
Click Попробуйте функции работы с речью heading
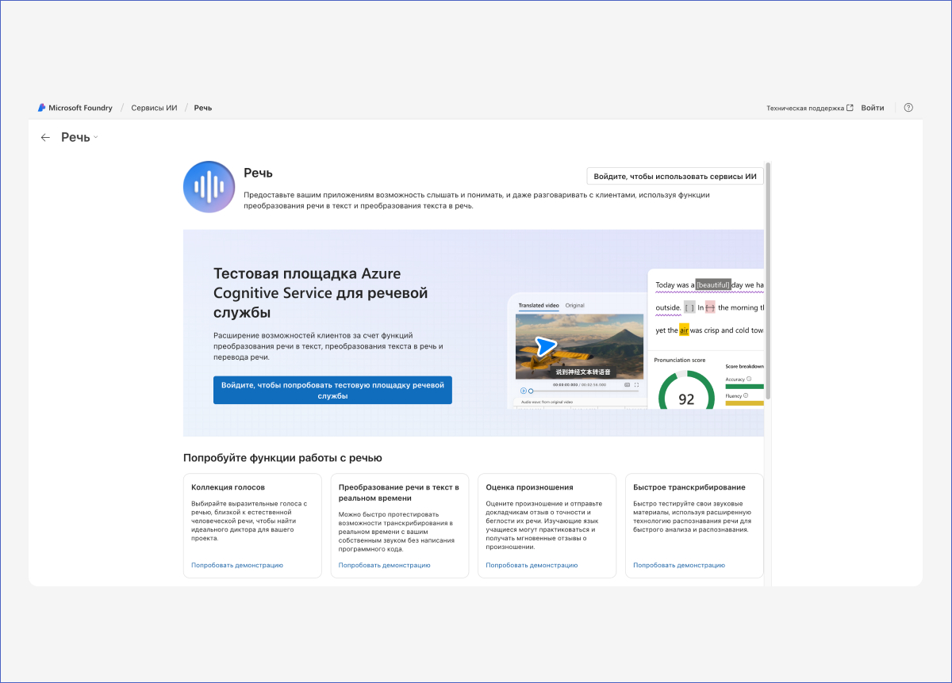point(282,457)
